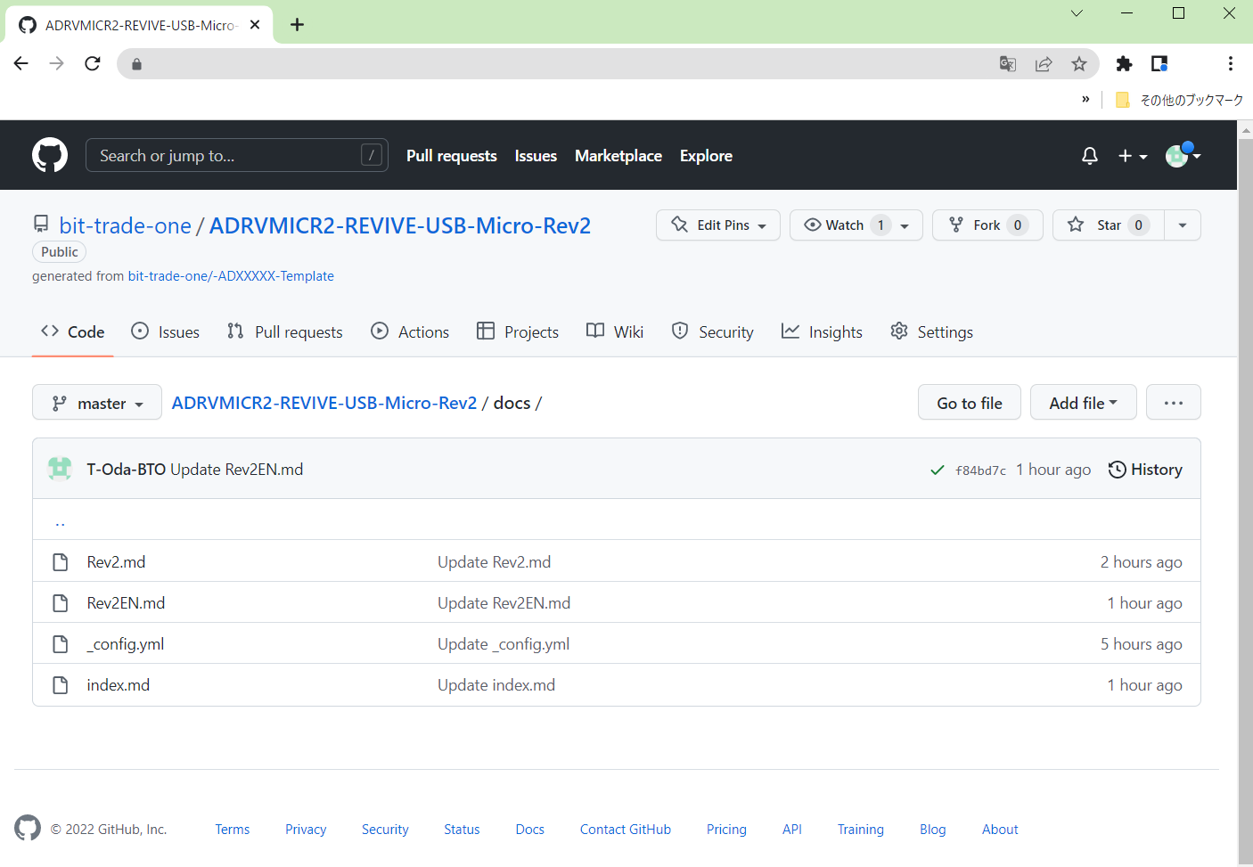Open the -ADXXXXX-Template source link

click(231, 276)
